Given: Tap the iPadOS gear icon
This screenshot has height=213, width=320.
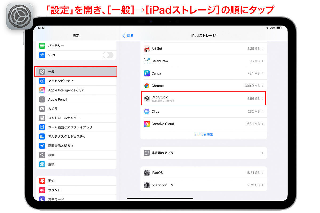Looking at the screenshot, I should coord(147,173).
